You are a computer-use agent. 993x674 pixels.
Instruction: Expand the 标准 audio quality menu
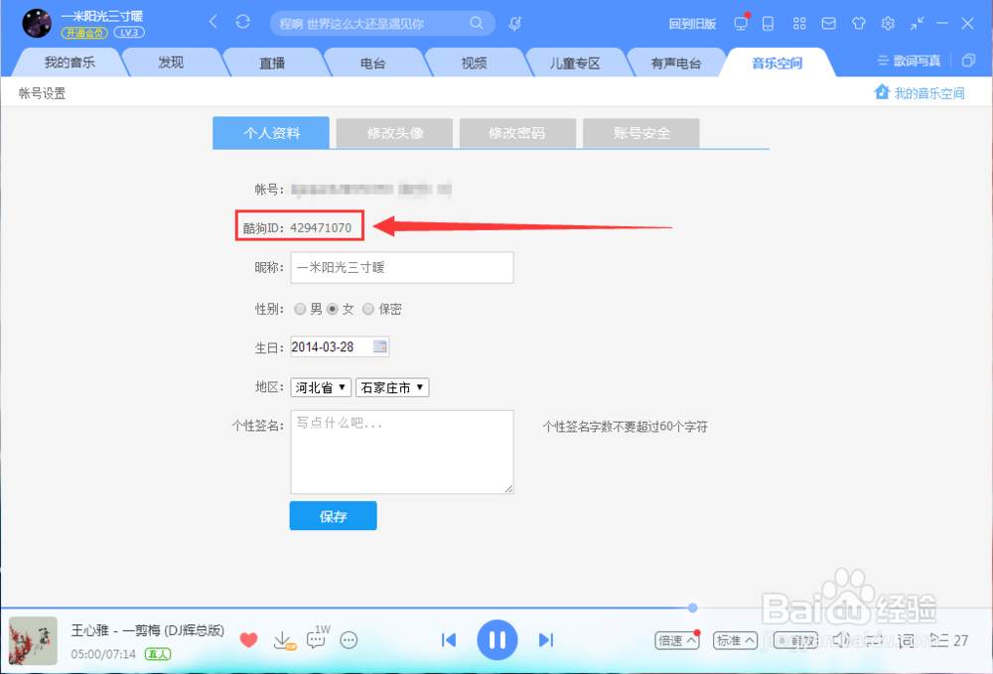click(735, 640)
